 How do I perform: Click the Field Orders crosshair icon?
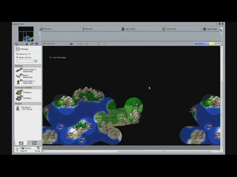pyautogui.click(x=44, y=44)
